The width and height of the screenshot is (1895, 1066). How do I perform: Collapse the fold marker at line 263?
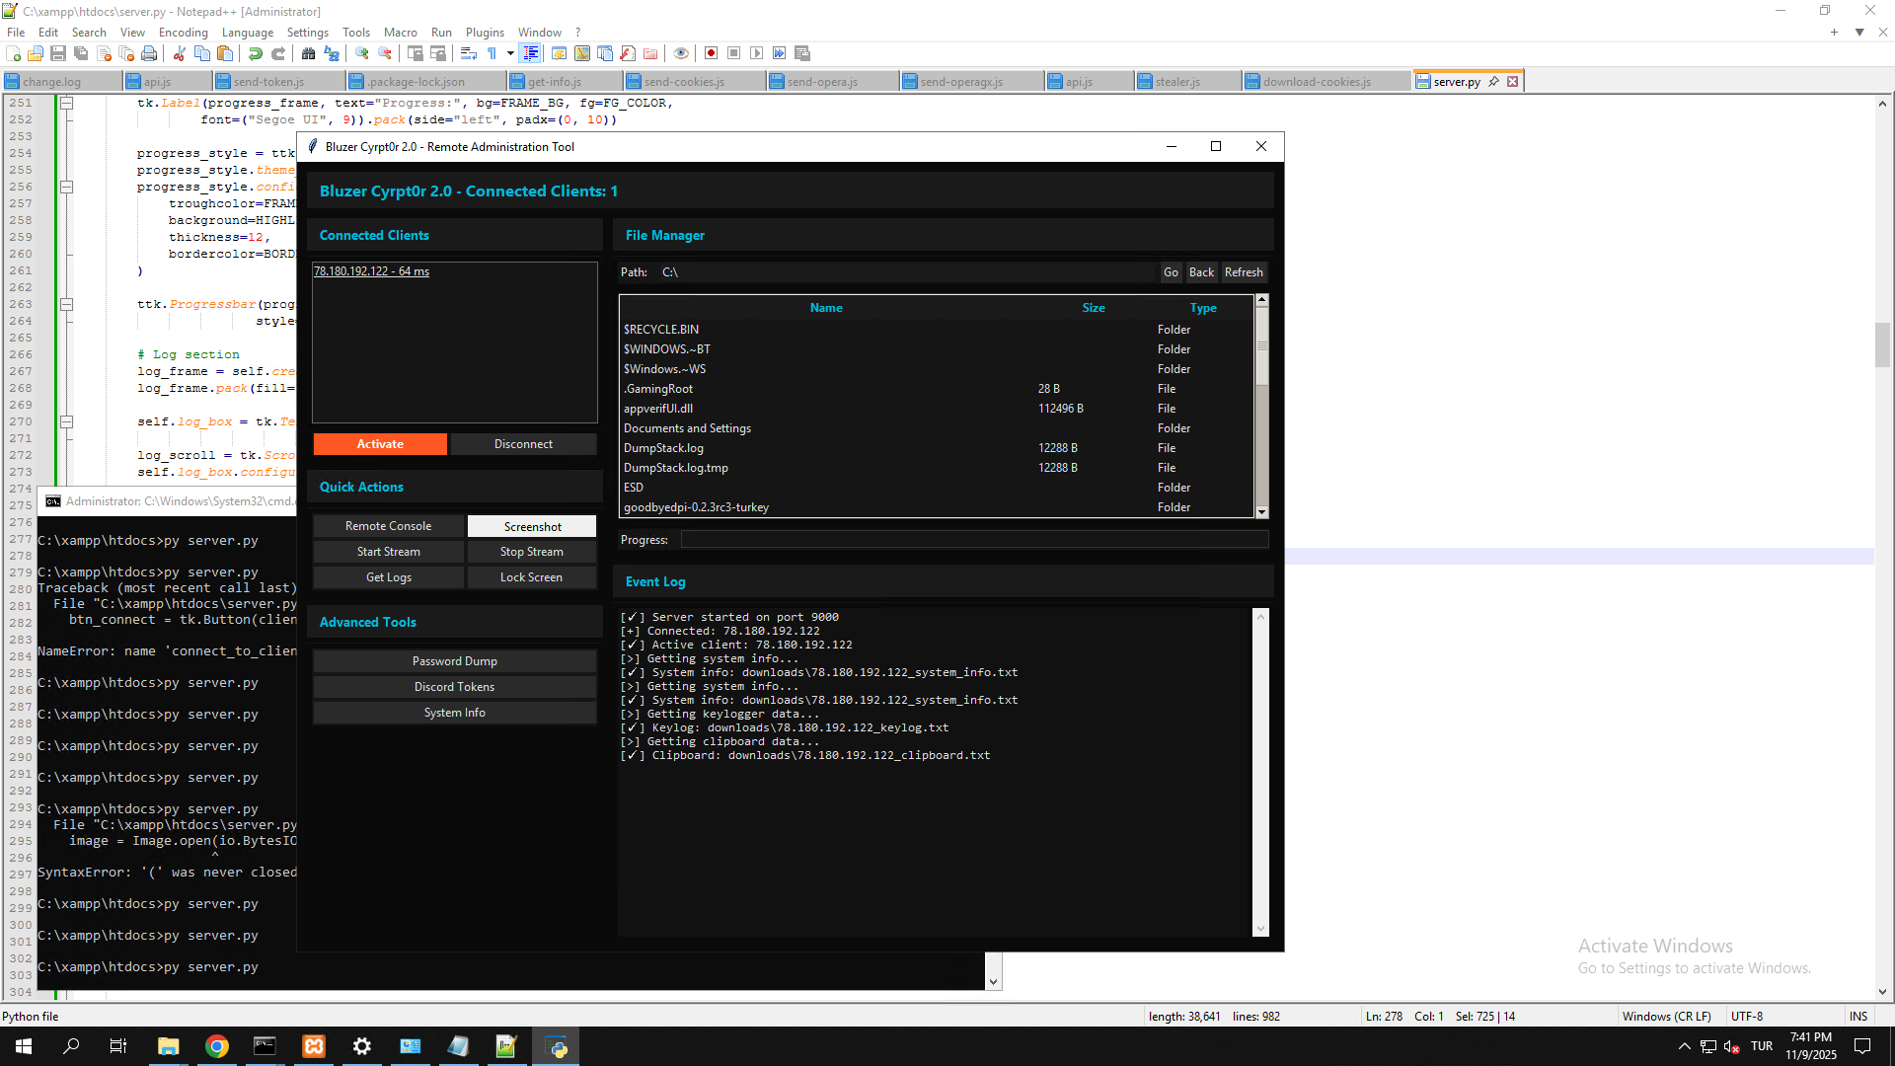[x=66, y=304]
